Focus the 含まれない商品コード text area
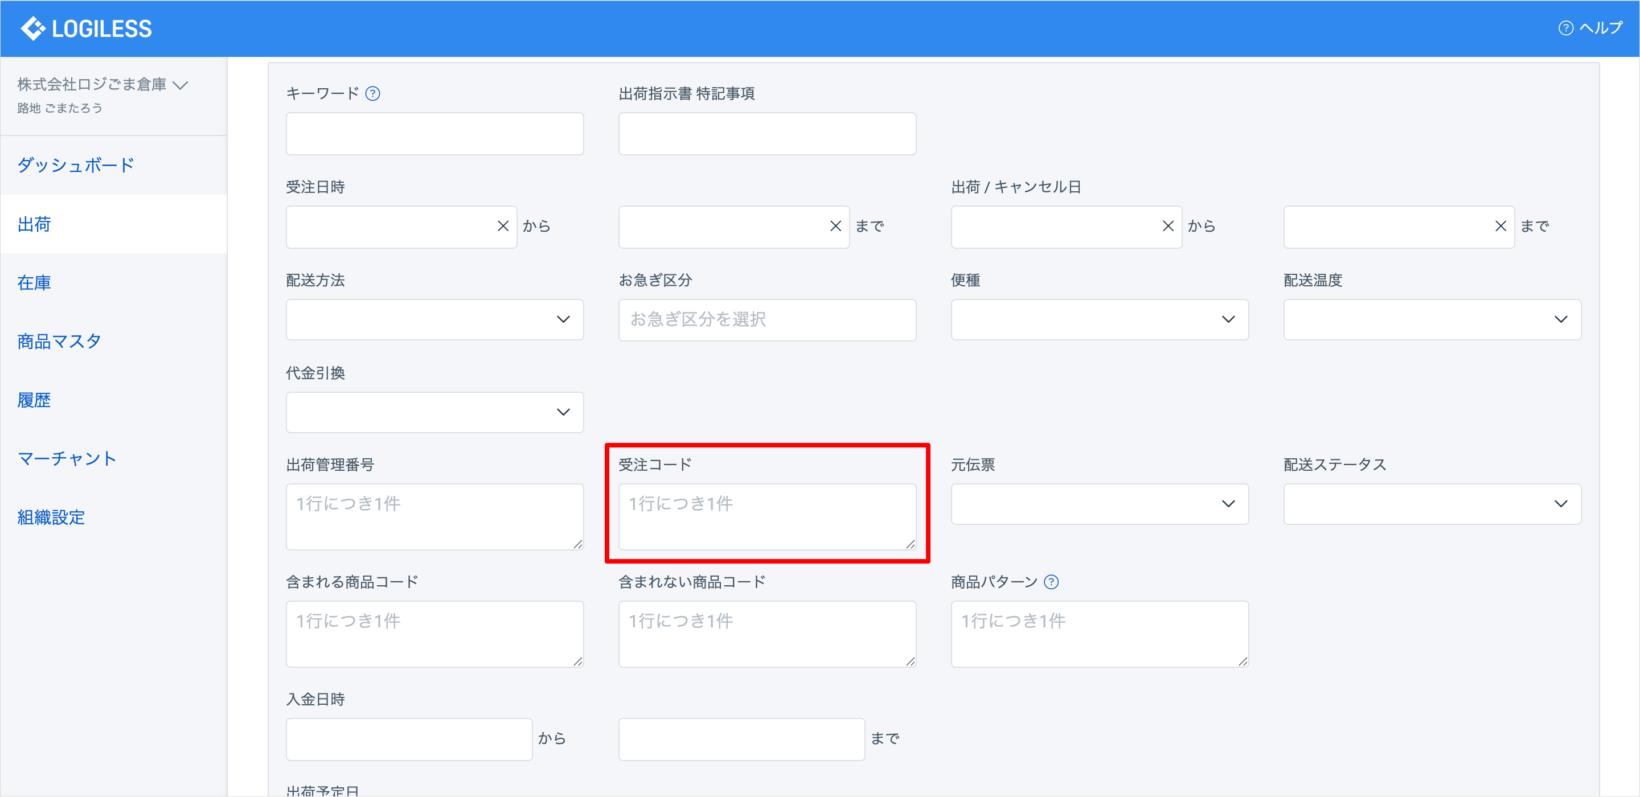Screen dimensions: 1640x797 [767, 634]
